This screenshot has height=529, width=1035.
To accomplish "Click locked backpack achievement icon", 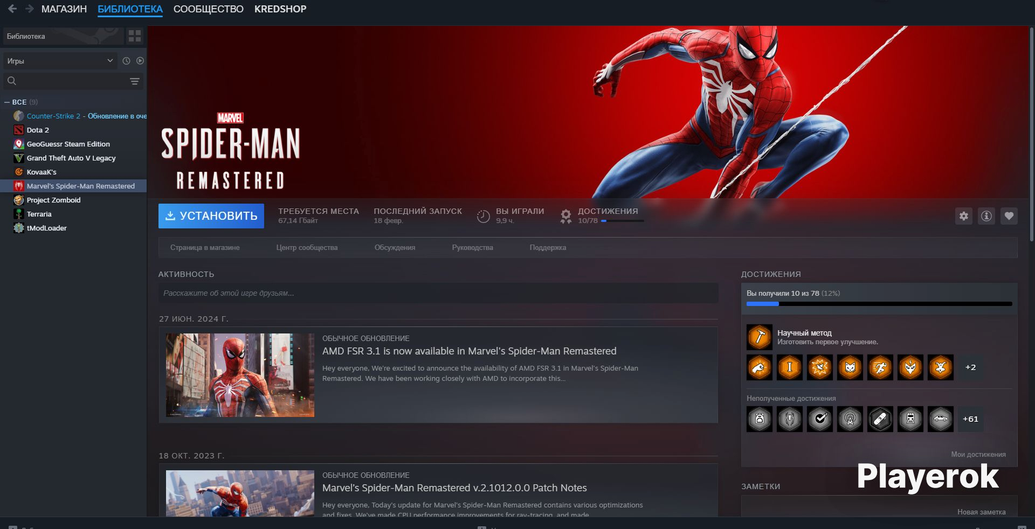I will 760,419.
